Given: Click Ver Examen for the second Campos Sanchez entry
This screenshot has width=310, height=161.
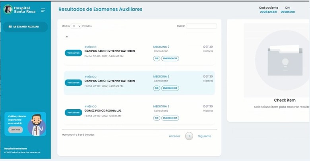Looking at the screenshot, I should (73, 83).
